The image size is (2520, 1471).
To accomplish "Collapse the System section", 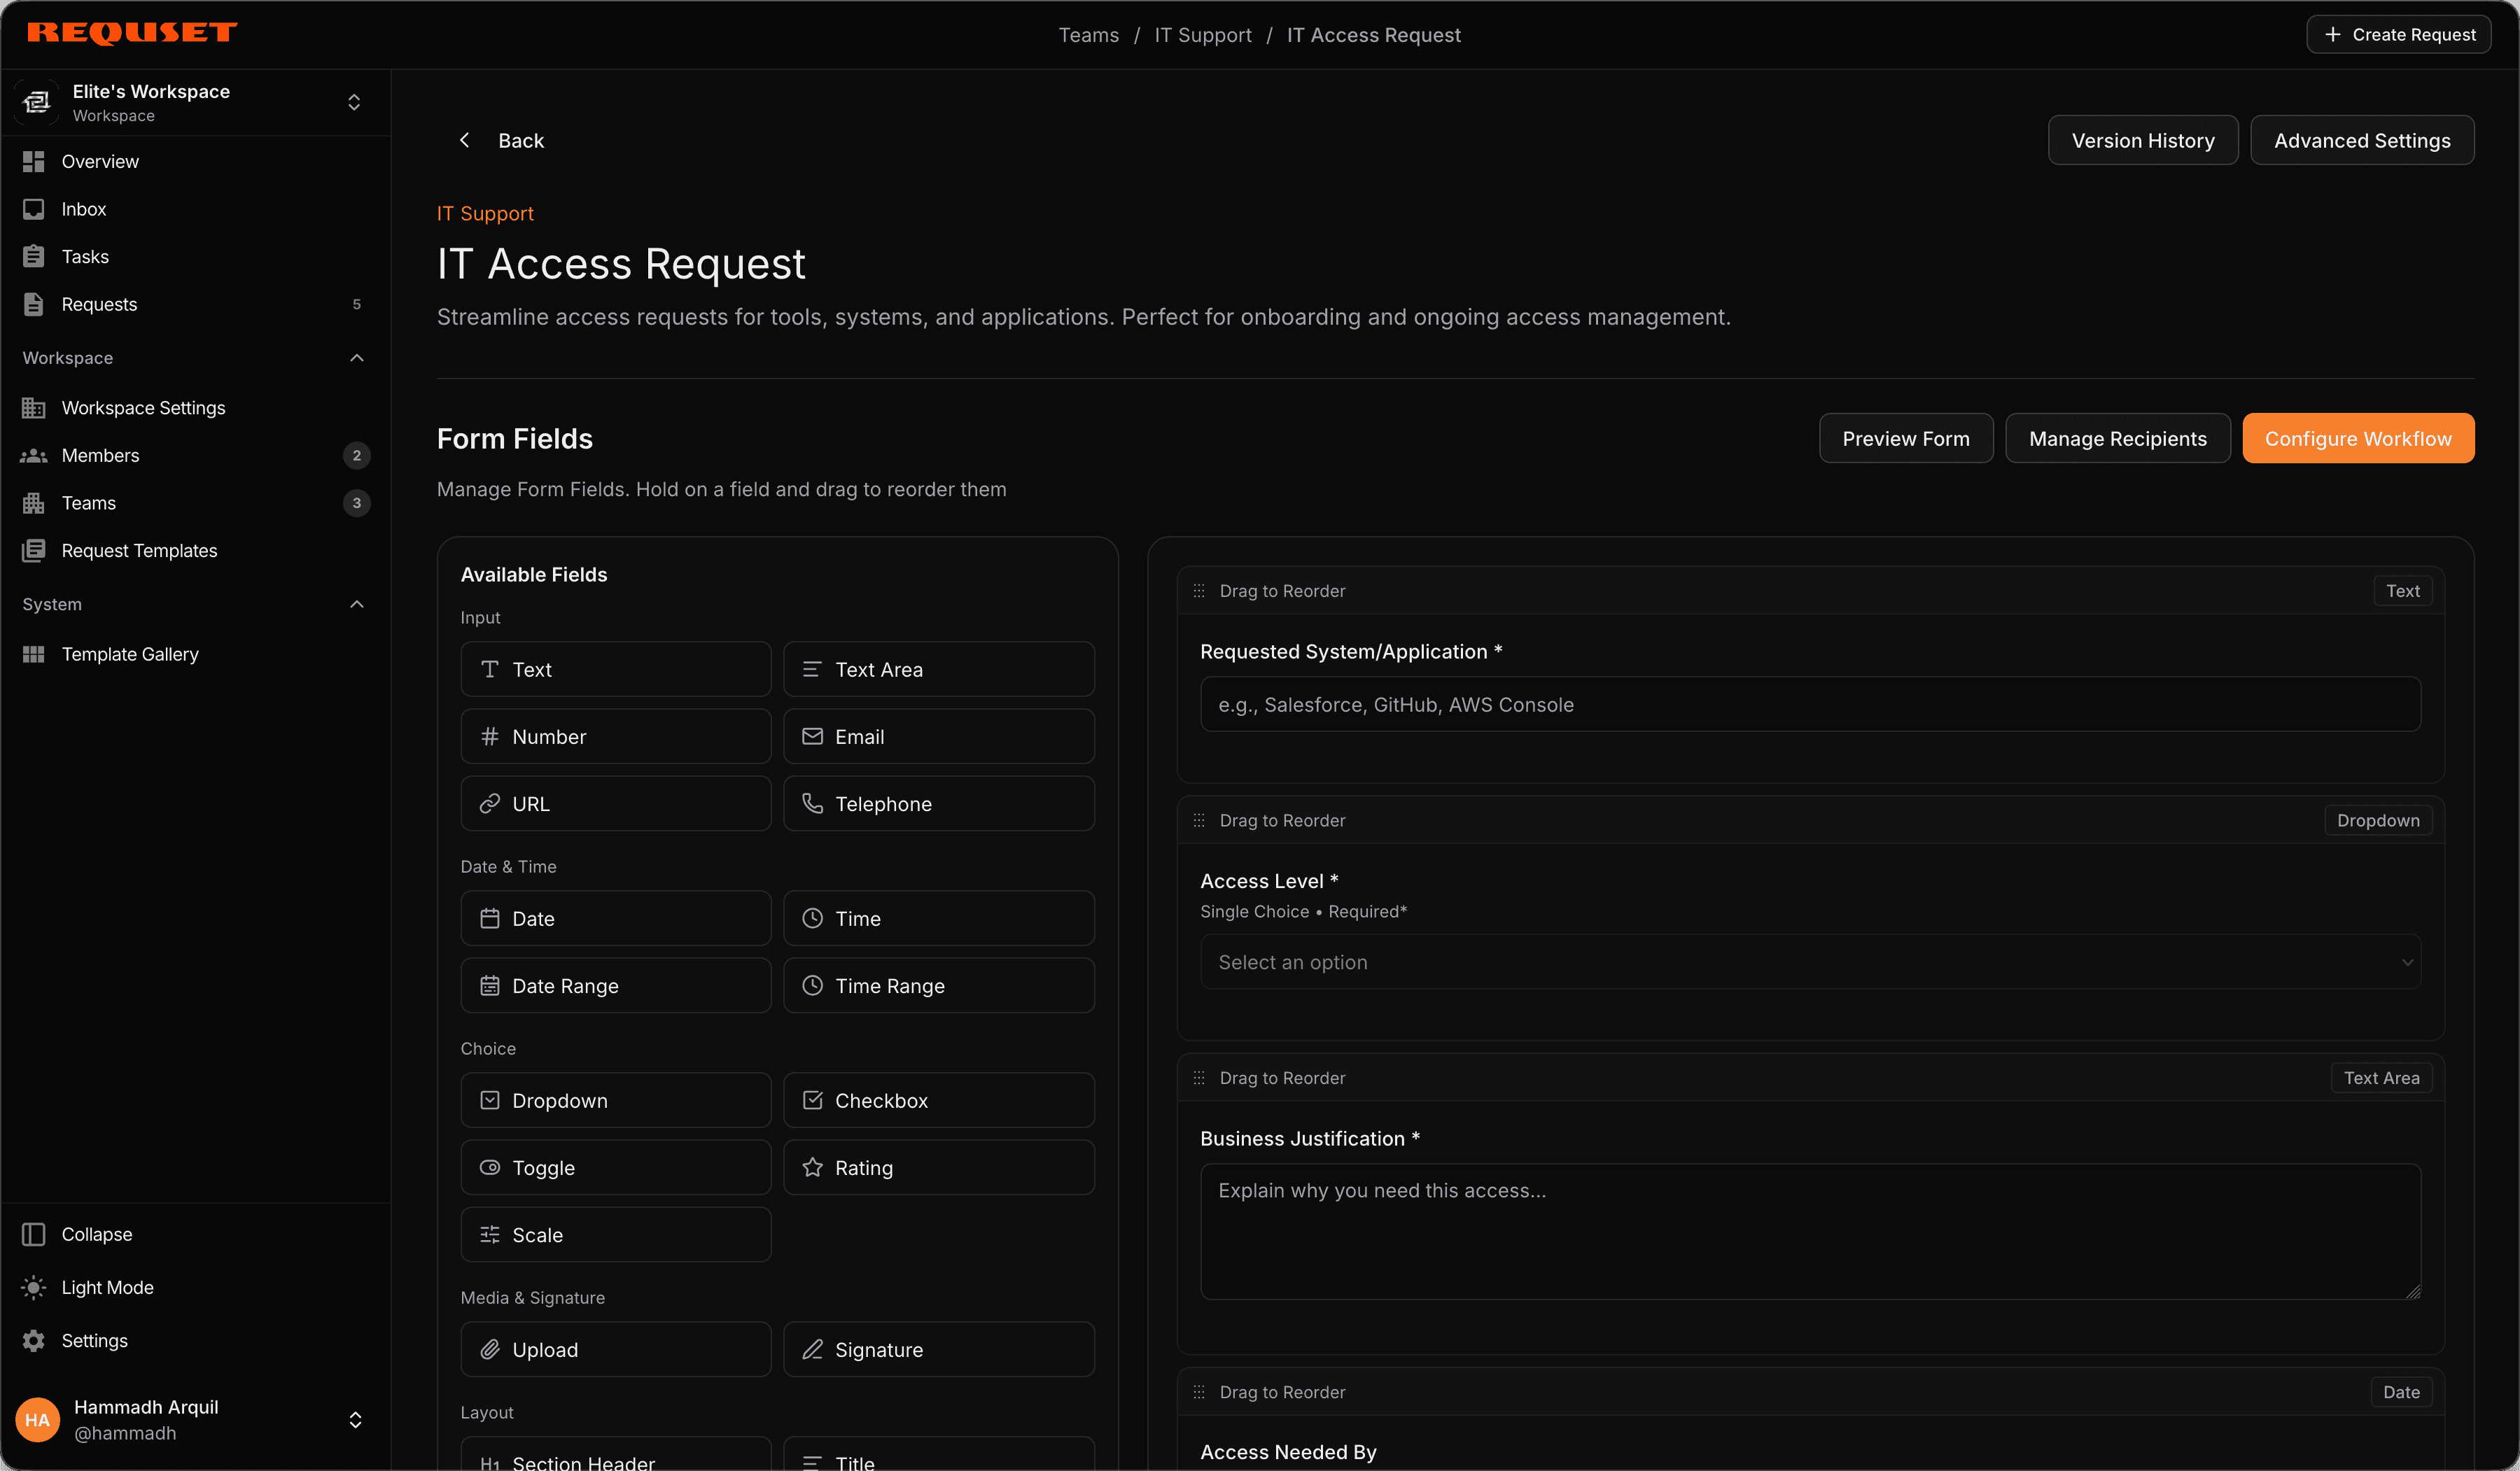I will coord(356,604).
